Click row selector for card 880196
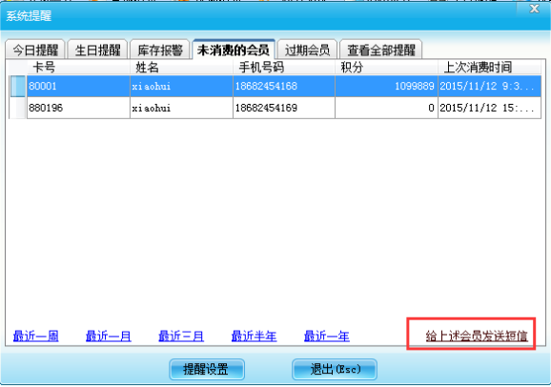Screen dimensions: 551x387 (17, 108)
